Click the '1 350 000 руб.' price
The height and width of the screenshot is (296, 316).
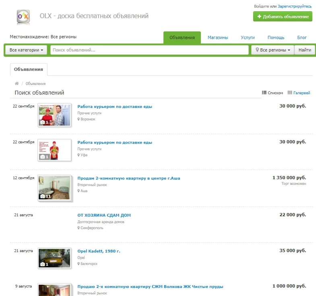(x=289, y=178)
